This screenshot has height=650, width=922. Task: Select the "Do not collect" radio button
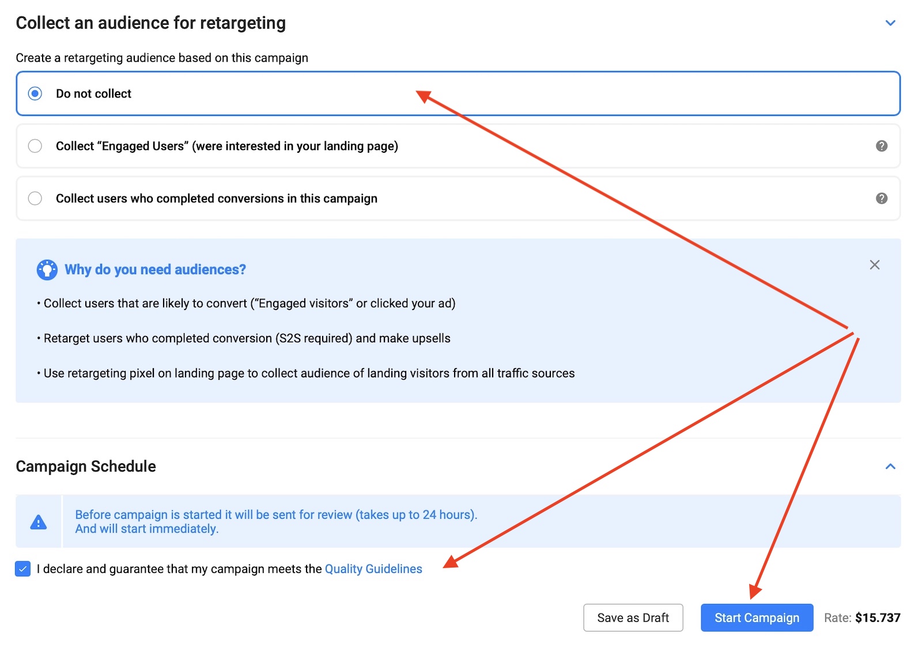35,93
